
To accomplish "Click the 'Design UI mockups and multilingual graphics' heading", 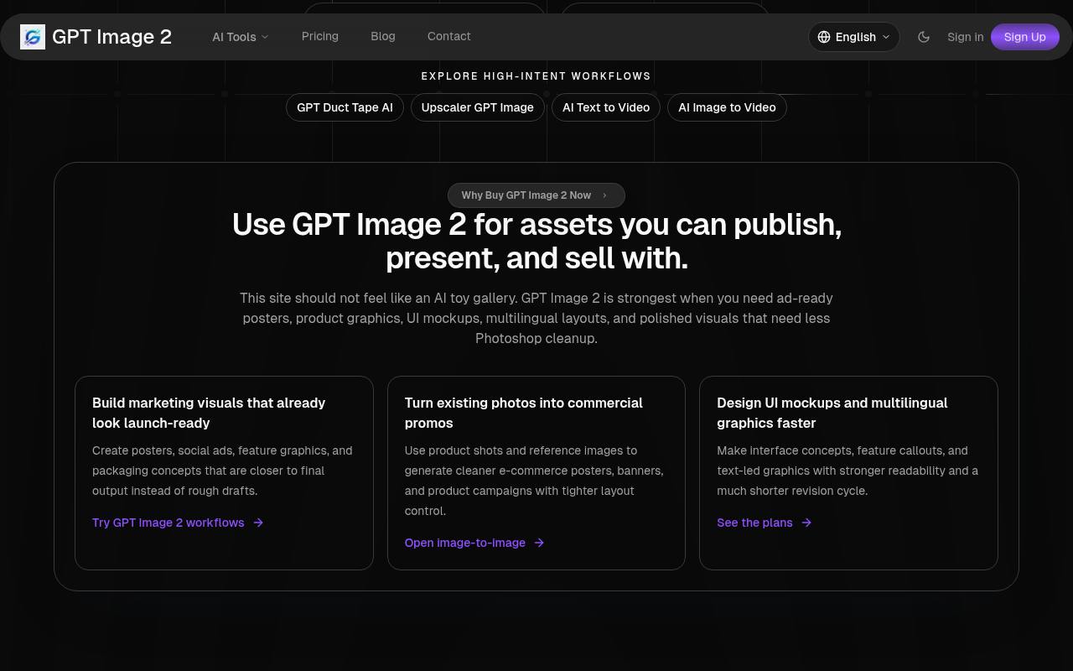I will pos(832,413).
